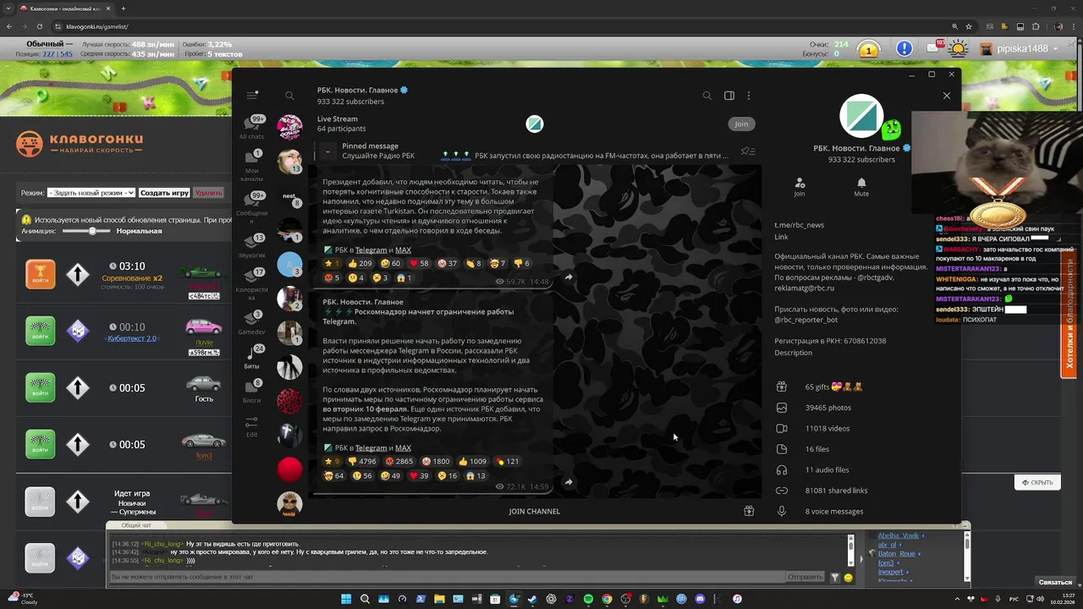The image size is (1083, 609).
Task: Open the Режим mode dropdown in Klavogonki
Action: point(91,193)
